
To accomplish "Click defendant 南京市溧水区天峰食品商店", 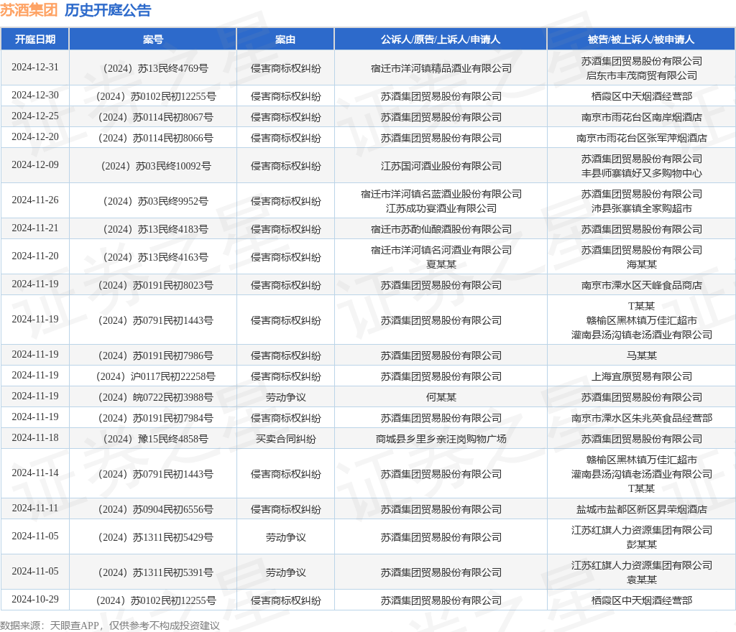I will coord(641,285).
